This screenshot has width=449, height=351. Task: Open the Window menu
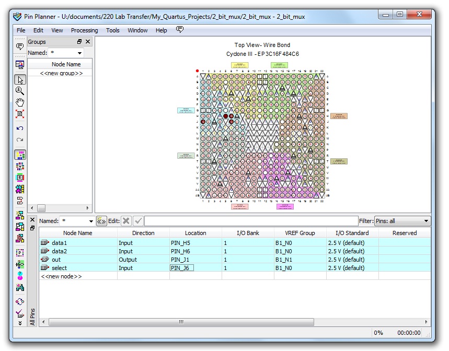coord(137,30)
